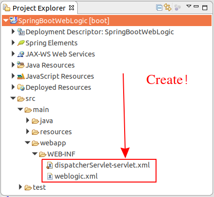214x197 pixels.
Task: Click the Deployed Resources icon
Action: 21,87
